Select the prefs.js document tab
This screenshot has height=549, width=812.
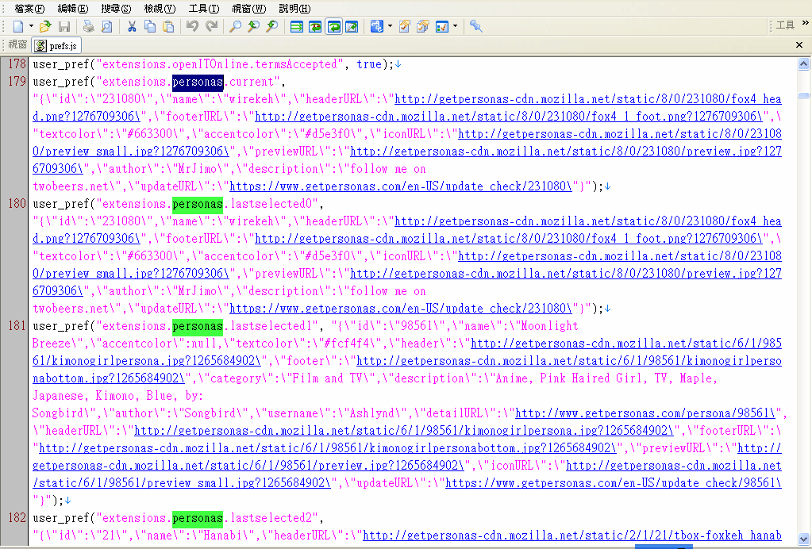point(57,45)
